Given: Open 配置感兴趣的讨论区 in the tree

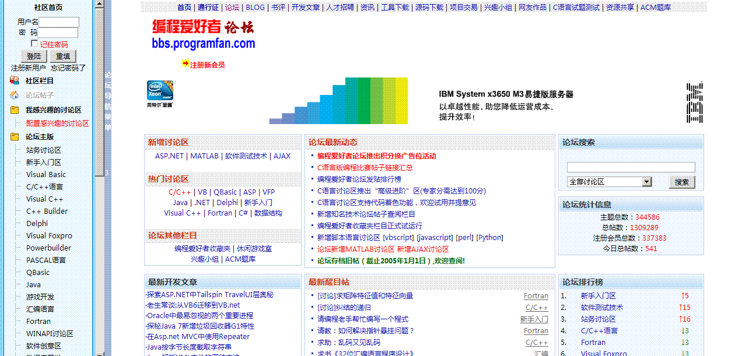Looking at the screenshot, I should tap(58, 124).
